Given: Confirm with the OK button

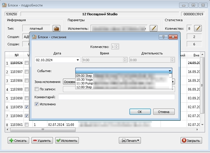Looking at the screenshot, I should coord(140,112).
